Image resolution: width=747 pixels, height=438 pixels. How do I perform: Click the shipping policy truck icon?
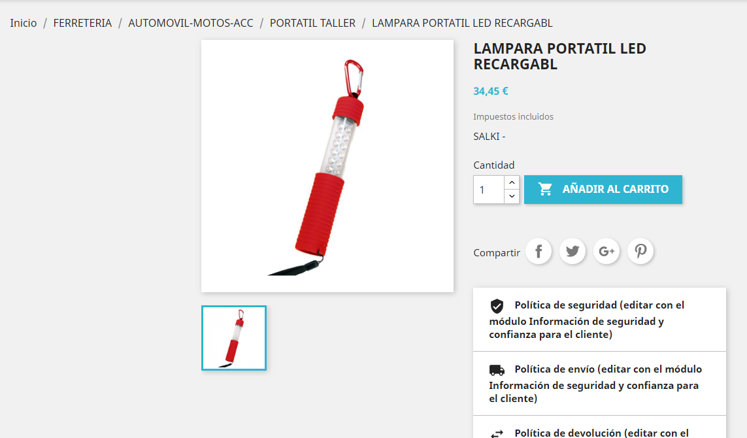[497, 370]
